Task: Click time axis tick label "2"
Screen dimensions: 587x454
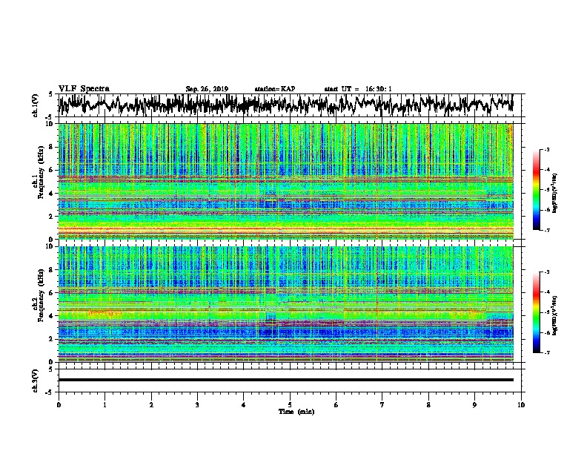Action: pyautogui.click(x=151, y=404)
